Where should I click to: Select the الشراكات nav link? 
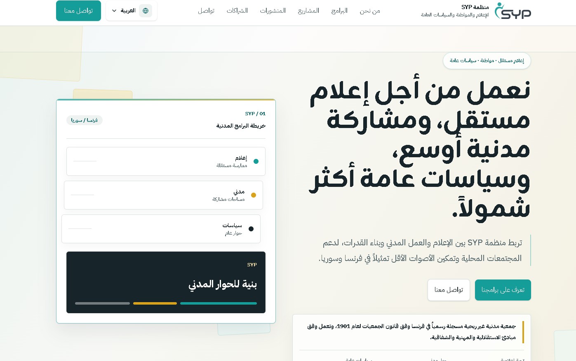(237, 11)
